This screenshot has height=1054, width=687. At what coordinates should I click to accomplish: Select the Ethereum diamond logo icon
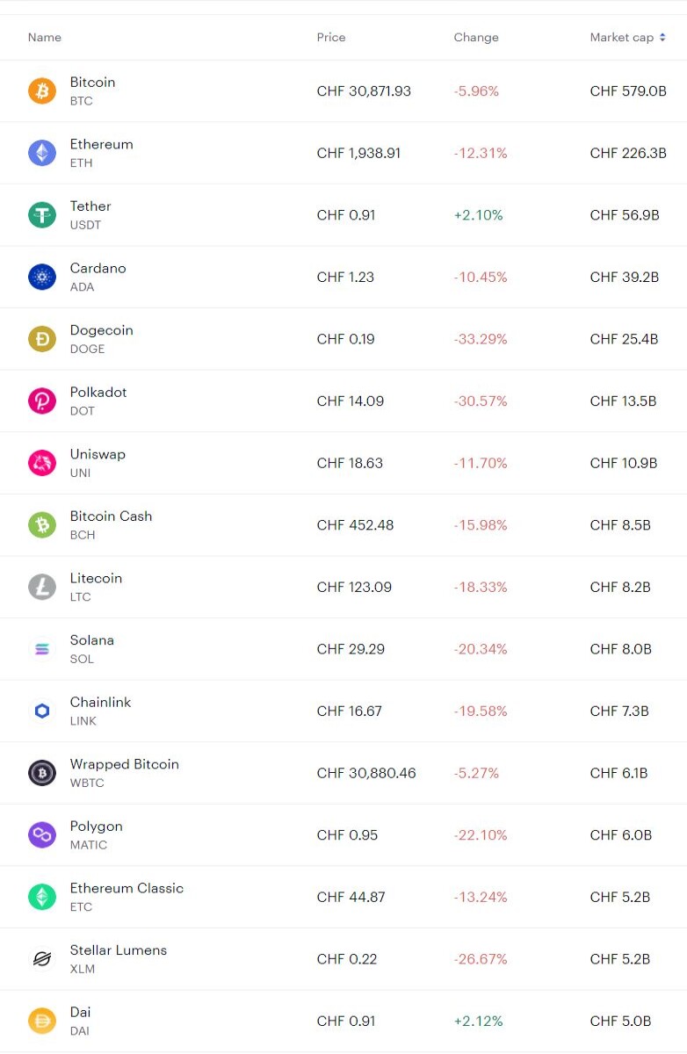[x=42, y=153]
